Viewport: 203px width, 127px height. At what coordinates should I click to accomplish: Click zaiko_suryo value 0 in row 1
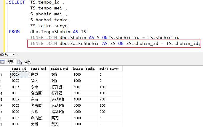(110, 75)
